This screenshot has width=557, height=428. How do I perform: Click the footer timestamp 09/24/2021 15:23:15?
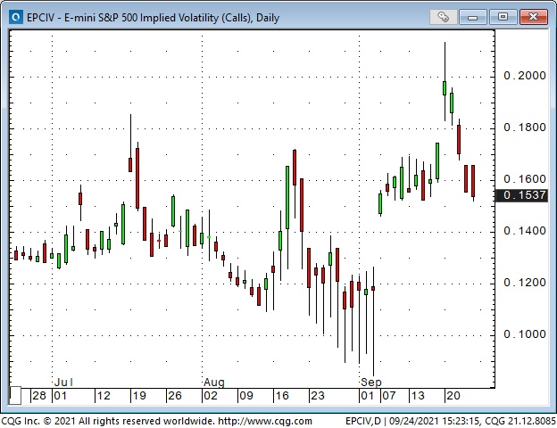pyautogui.click(x=434, y=421)
